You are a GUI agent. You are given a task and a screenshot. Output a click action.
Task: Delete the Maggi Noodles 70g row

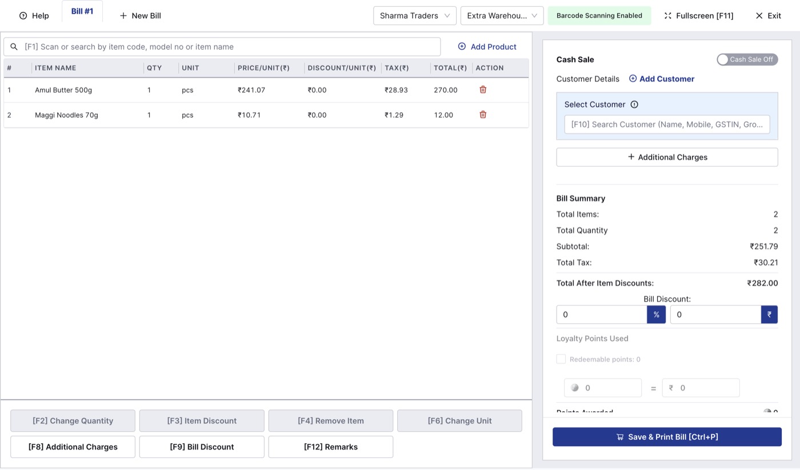pos(483,115)
